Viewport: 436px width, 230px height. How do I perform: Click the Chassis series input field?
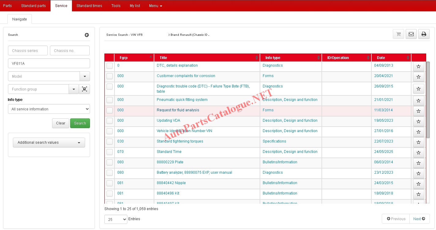click(x=28, y=50)
